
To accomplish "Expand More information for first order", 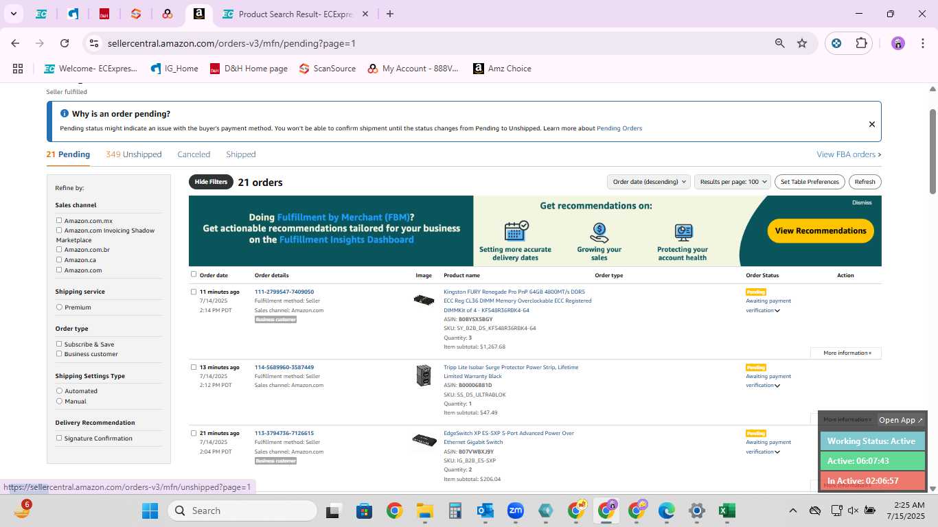I will click(847, 353).
